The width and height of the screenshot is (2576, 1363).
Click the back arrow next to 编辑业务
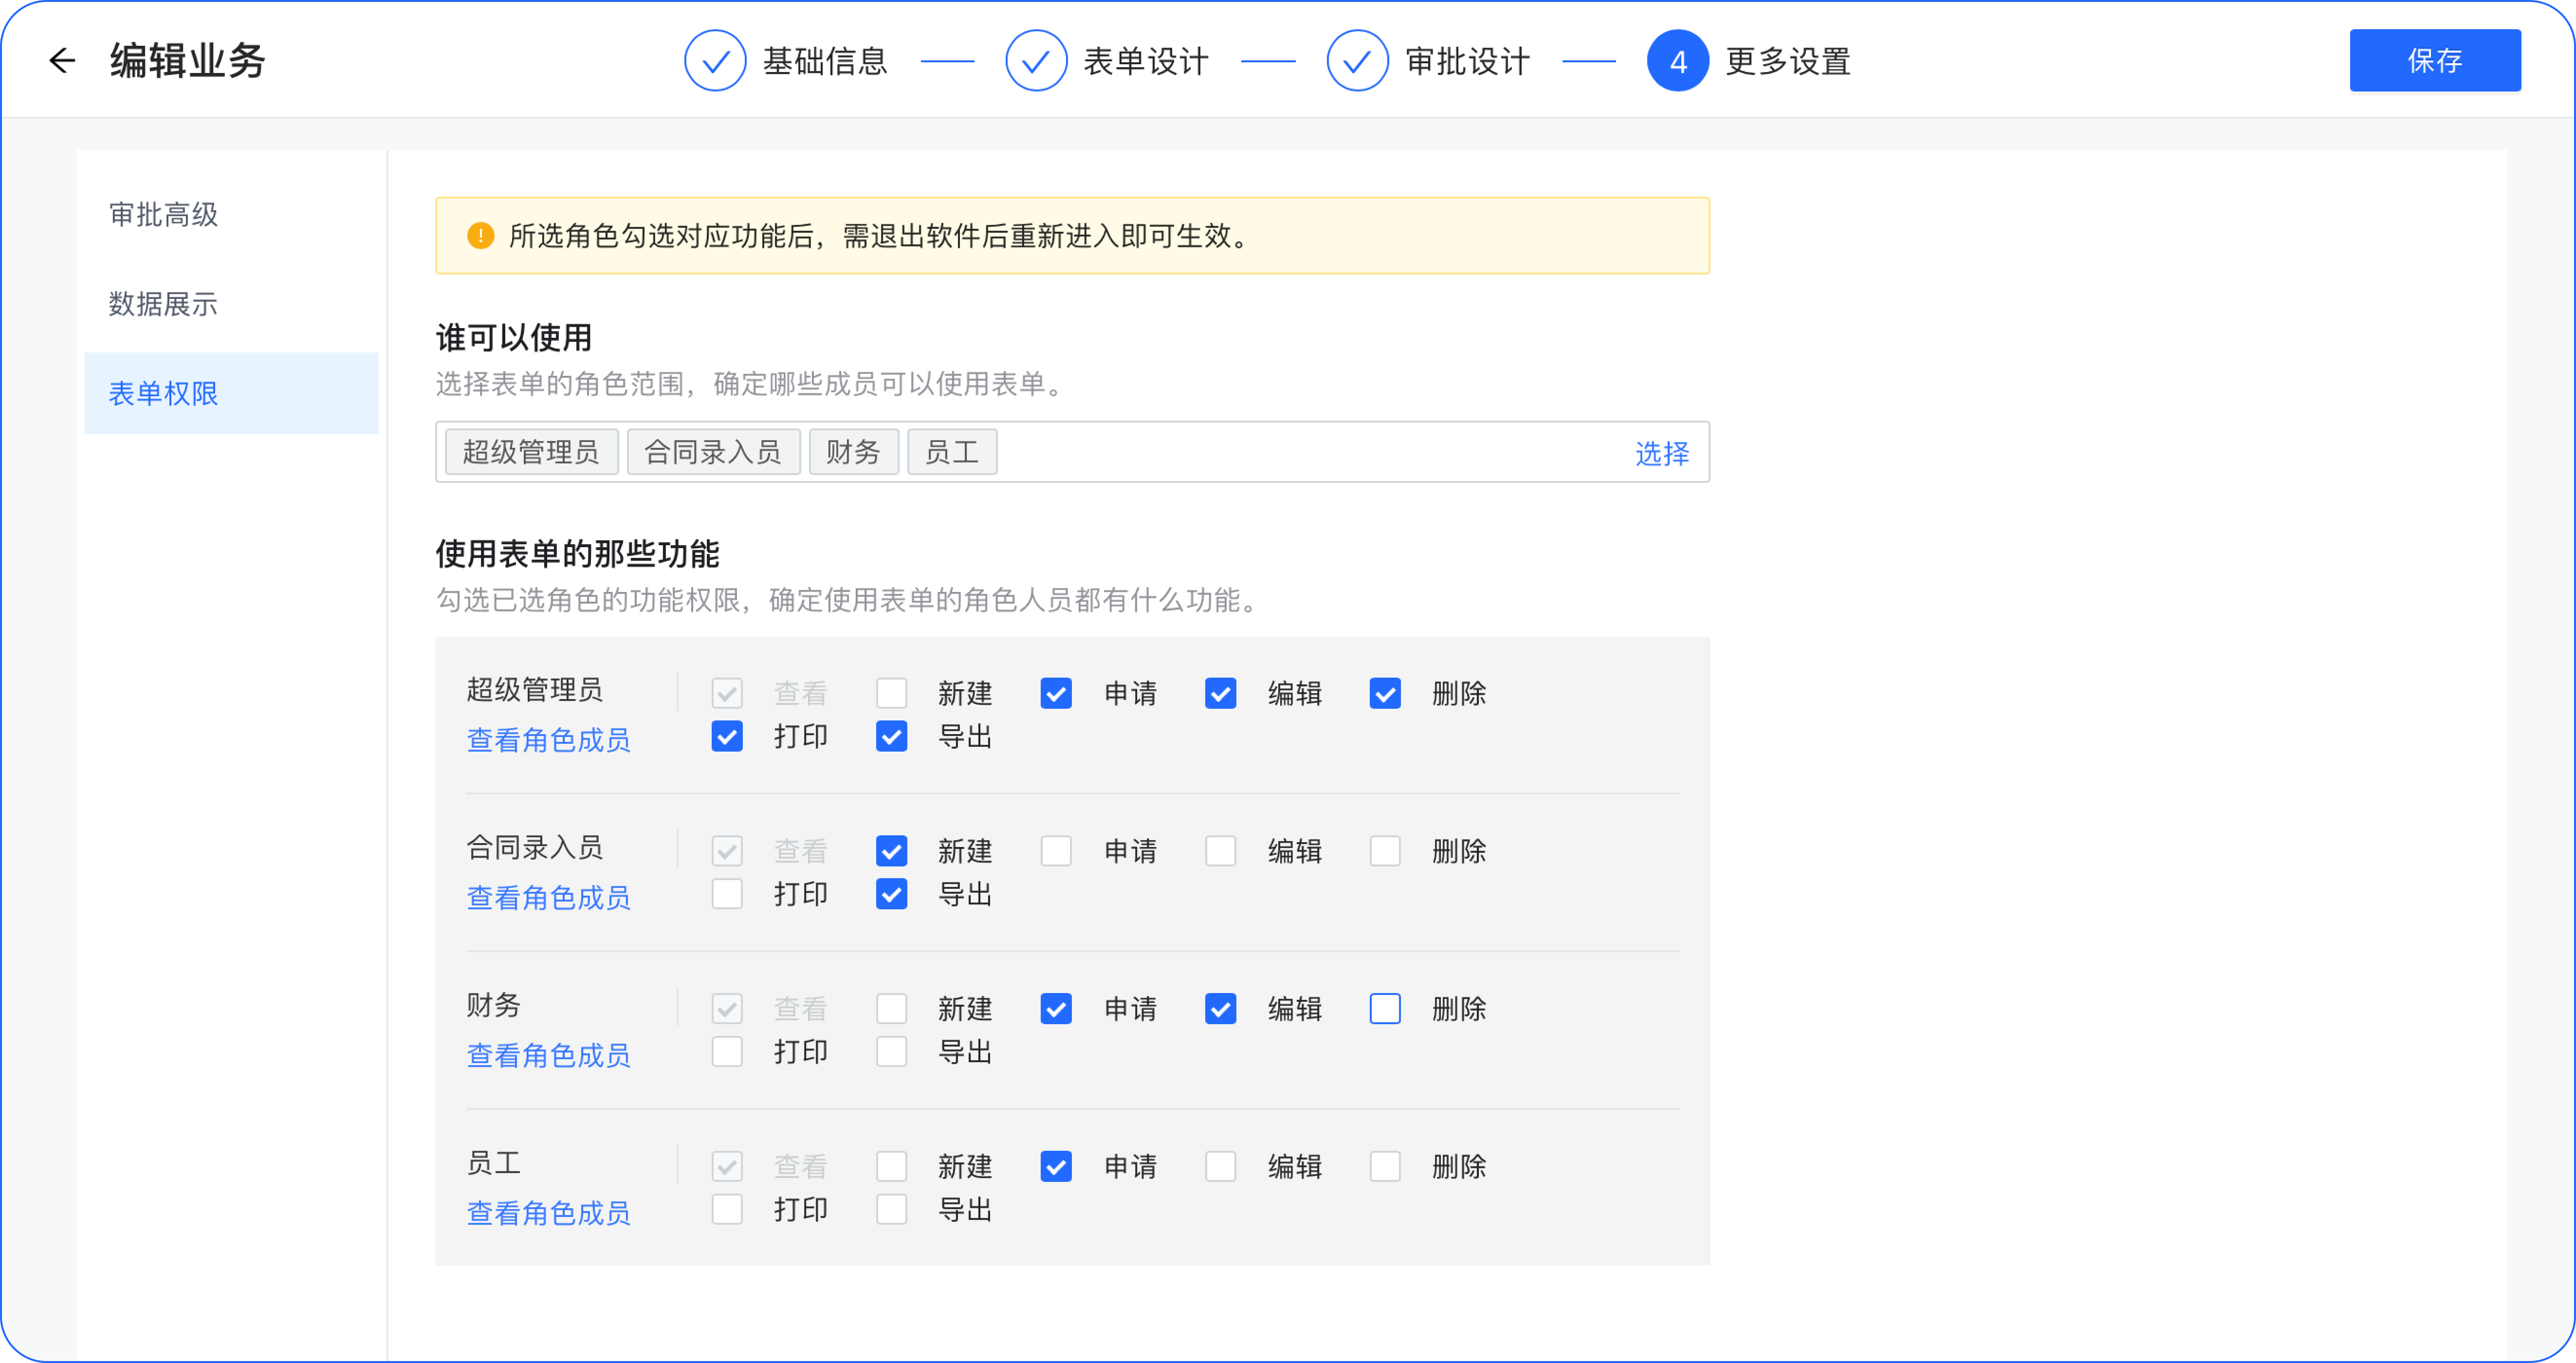[62, 61]
